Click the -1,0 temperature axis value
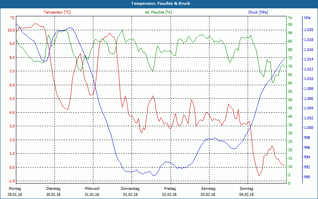Viewport: 318px width, 199px height. pos(11,181)
